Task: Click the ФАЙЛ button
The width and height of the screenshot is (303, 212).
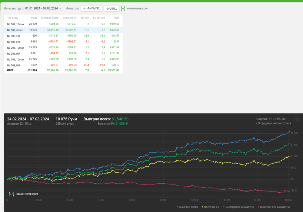Action: point(112,8)
